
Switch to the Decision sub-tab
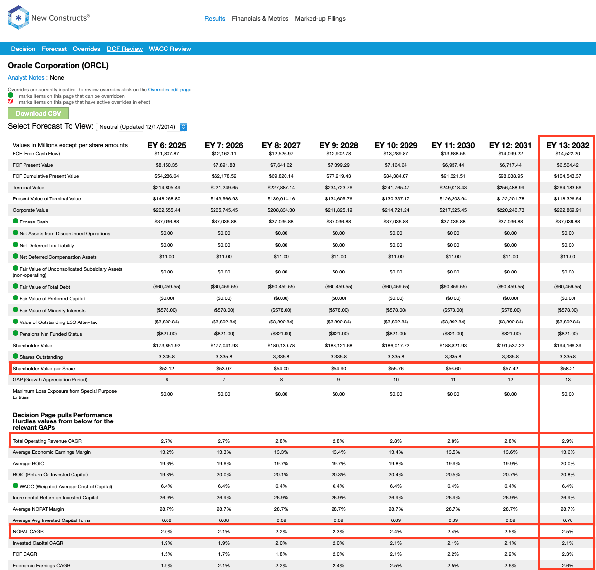[23, 49]
